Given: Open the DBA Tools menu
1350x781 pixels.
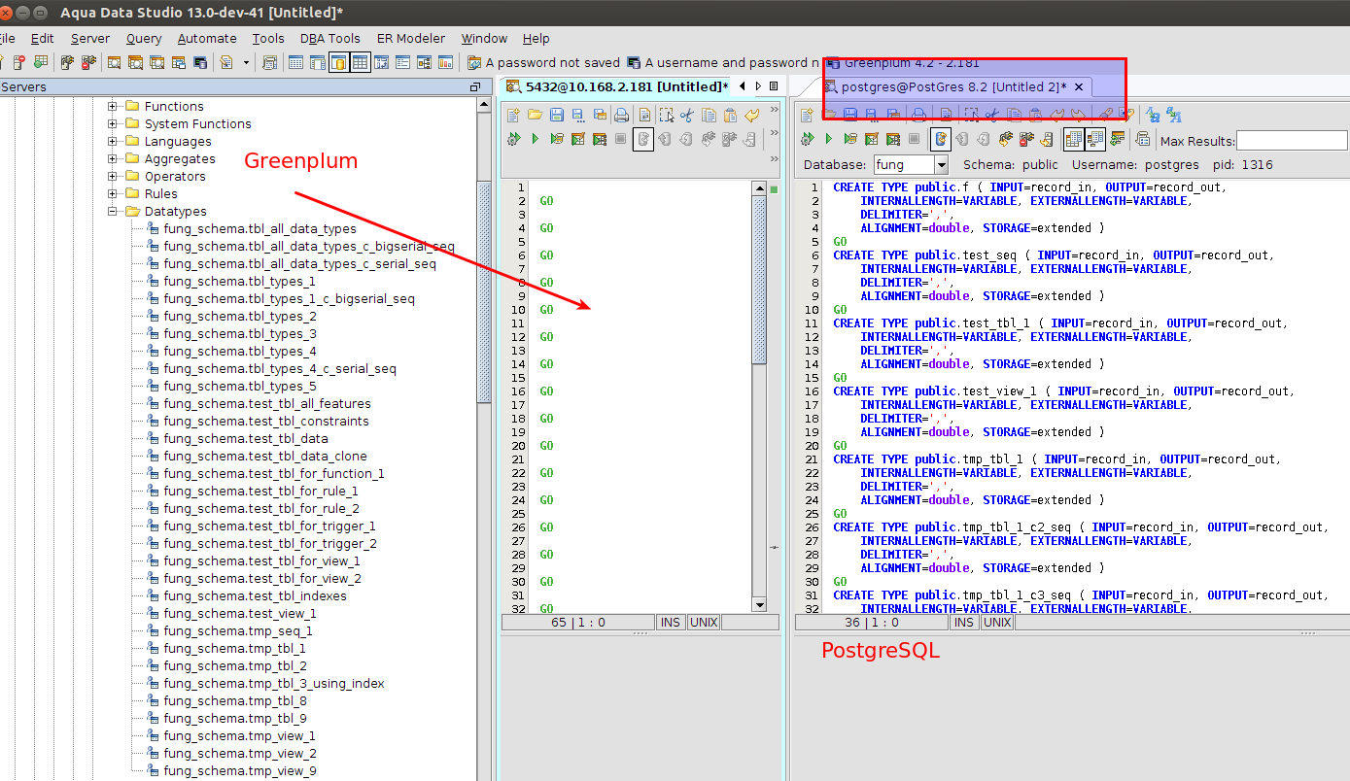Looking at the screenshot, I should coord(330,39).
